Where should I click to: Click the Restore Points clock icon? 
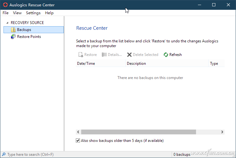click(13, 37)
